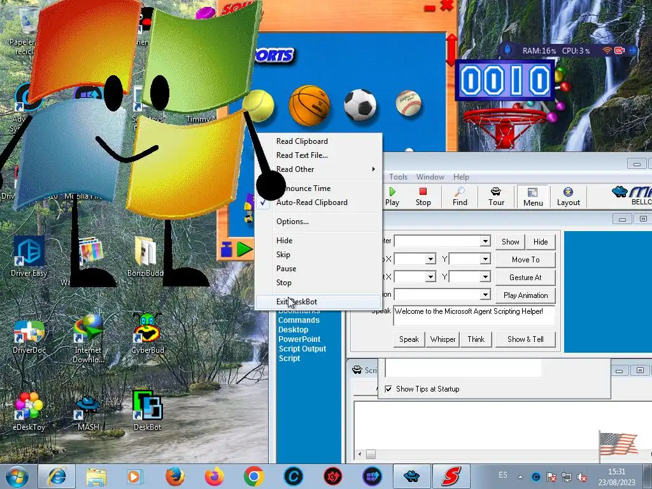
Task: Click the baseball in the sports window
Action: pyautogui.click(x=408, y=103)
